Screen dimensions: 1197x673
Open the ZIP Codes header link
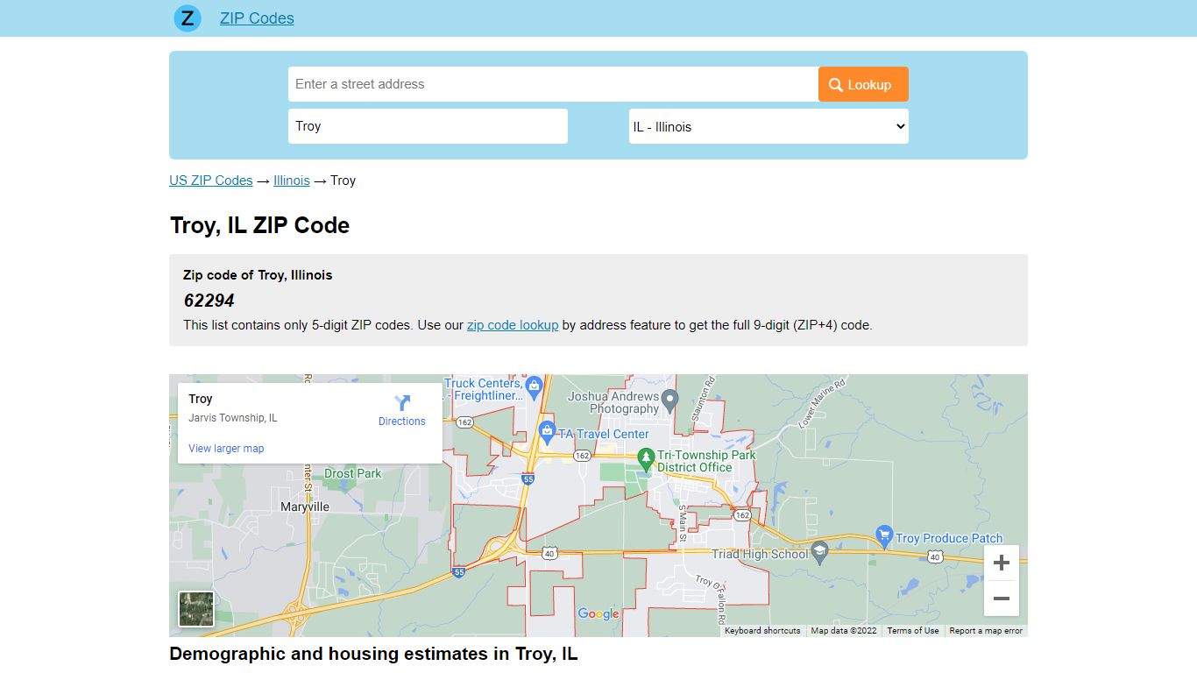point(257,18)
